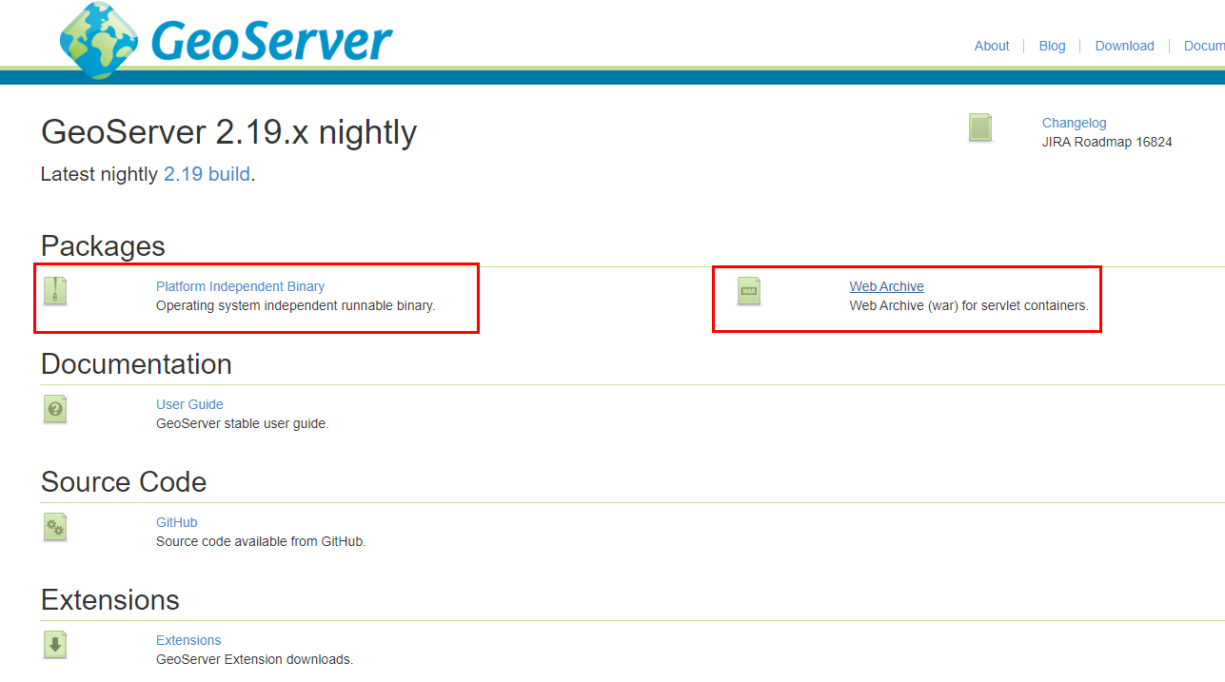Click the Platform Independent Binary zip icon
The width and height of the screenshot is (1225, 682).
tap(55, 291)
